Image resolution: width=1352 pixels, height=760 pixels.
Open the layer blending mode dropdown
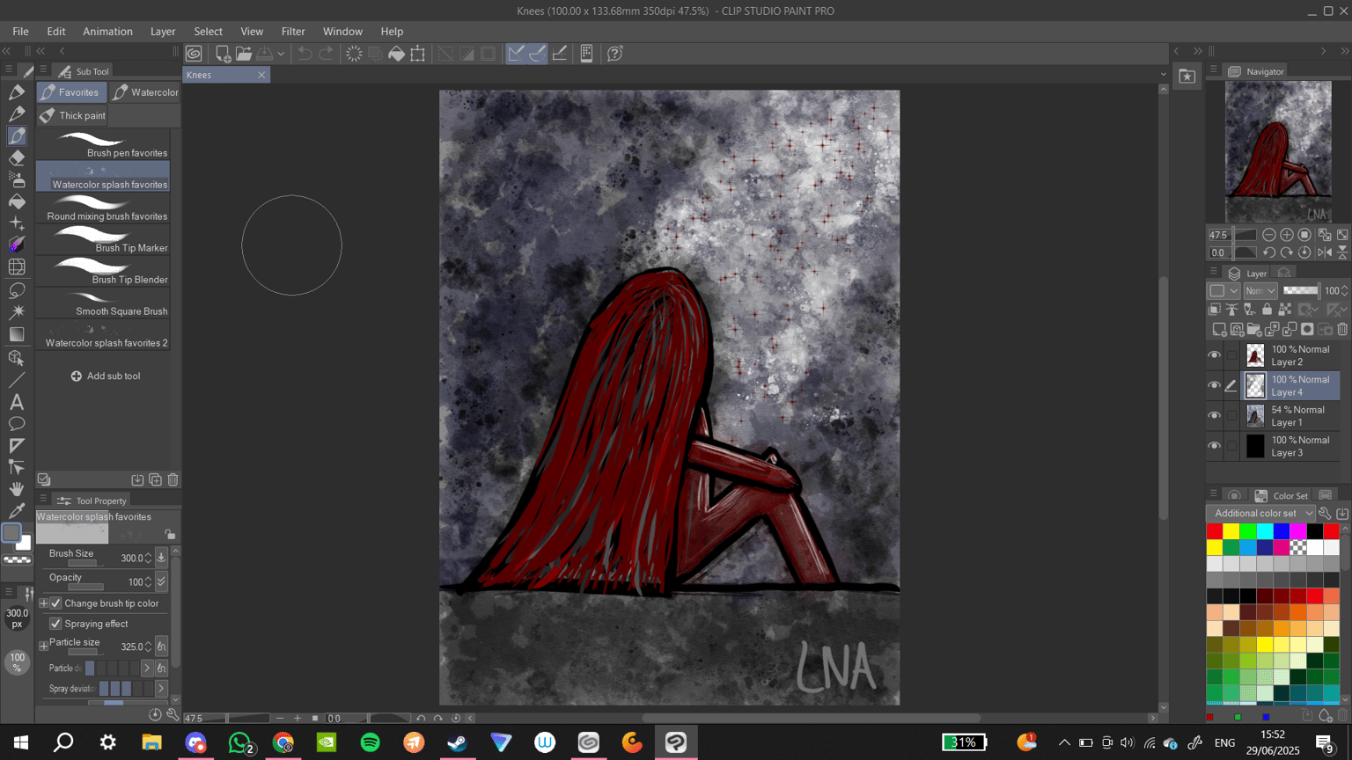point(1260,291)
